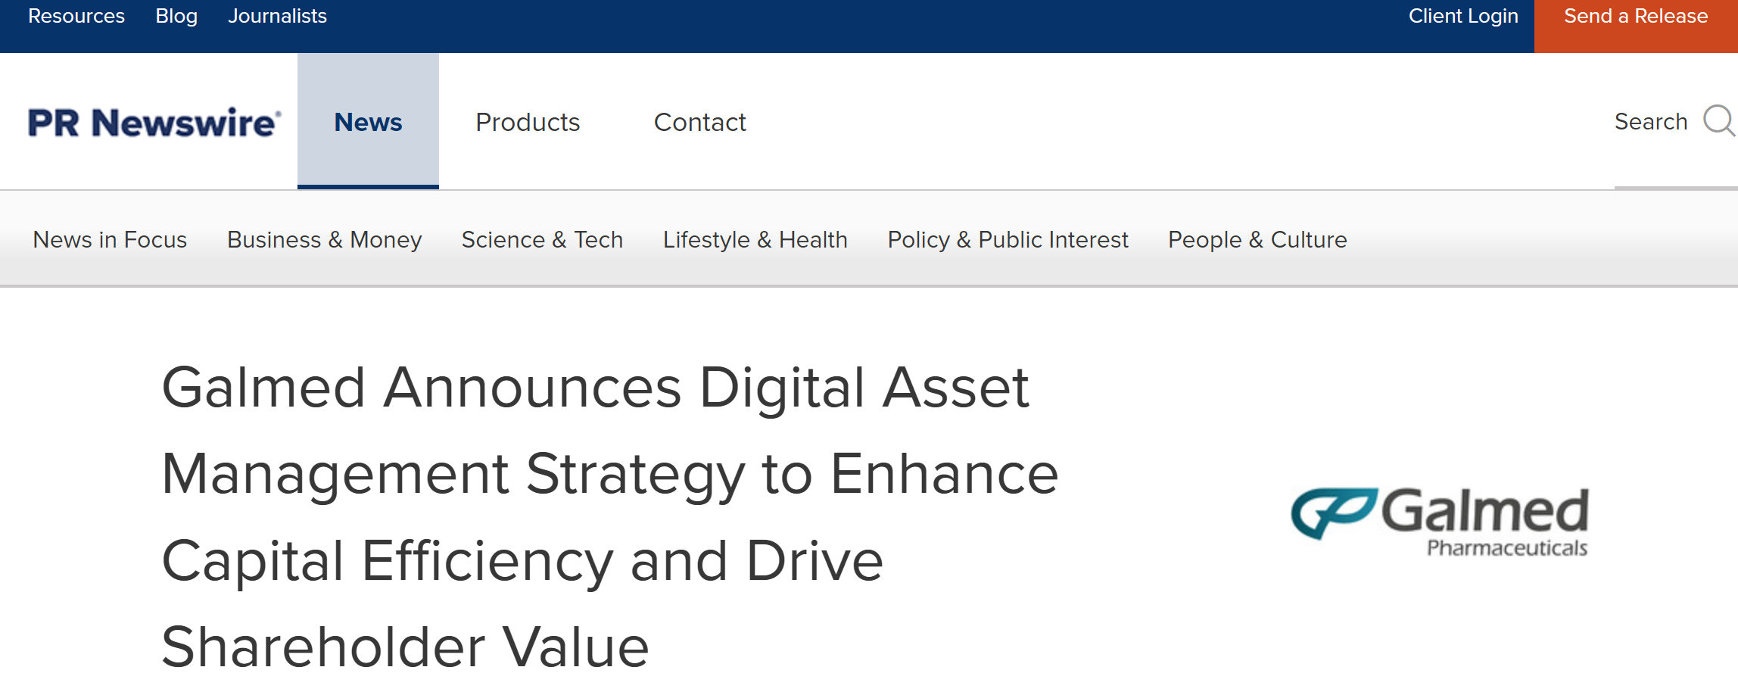Select the News tab

368,122
